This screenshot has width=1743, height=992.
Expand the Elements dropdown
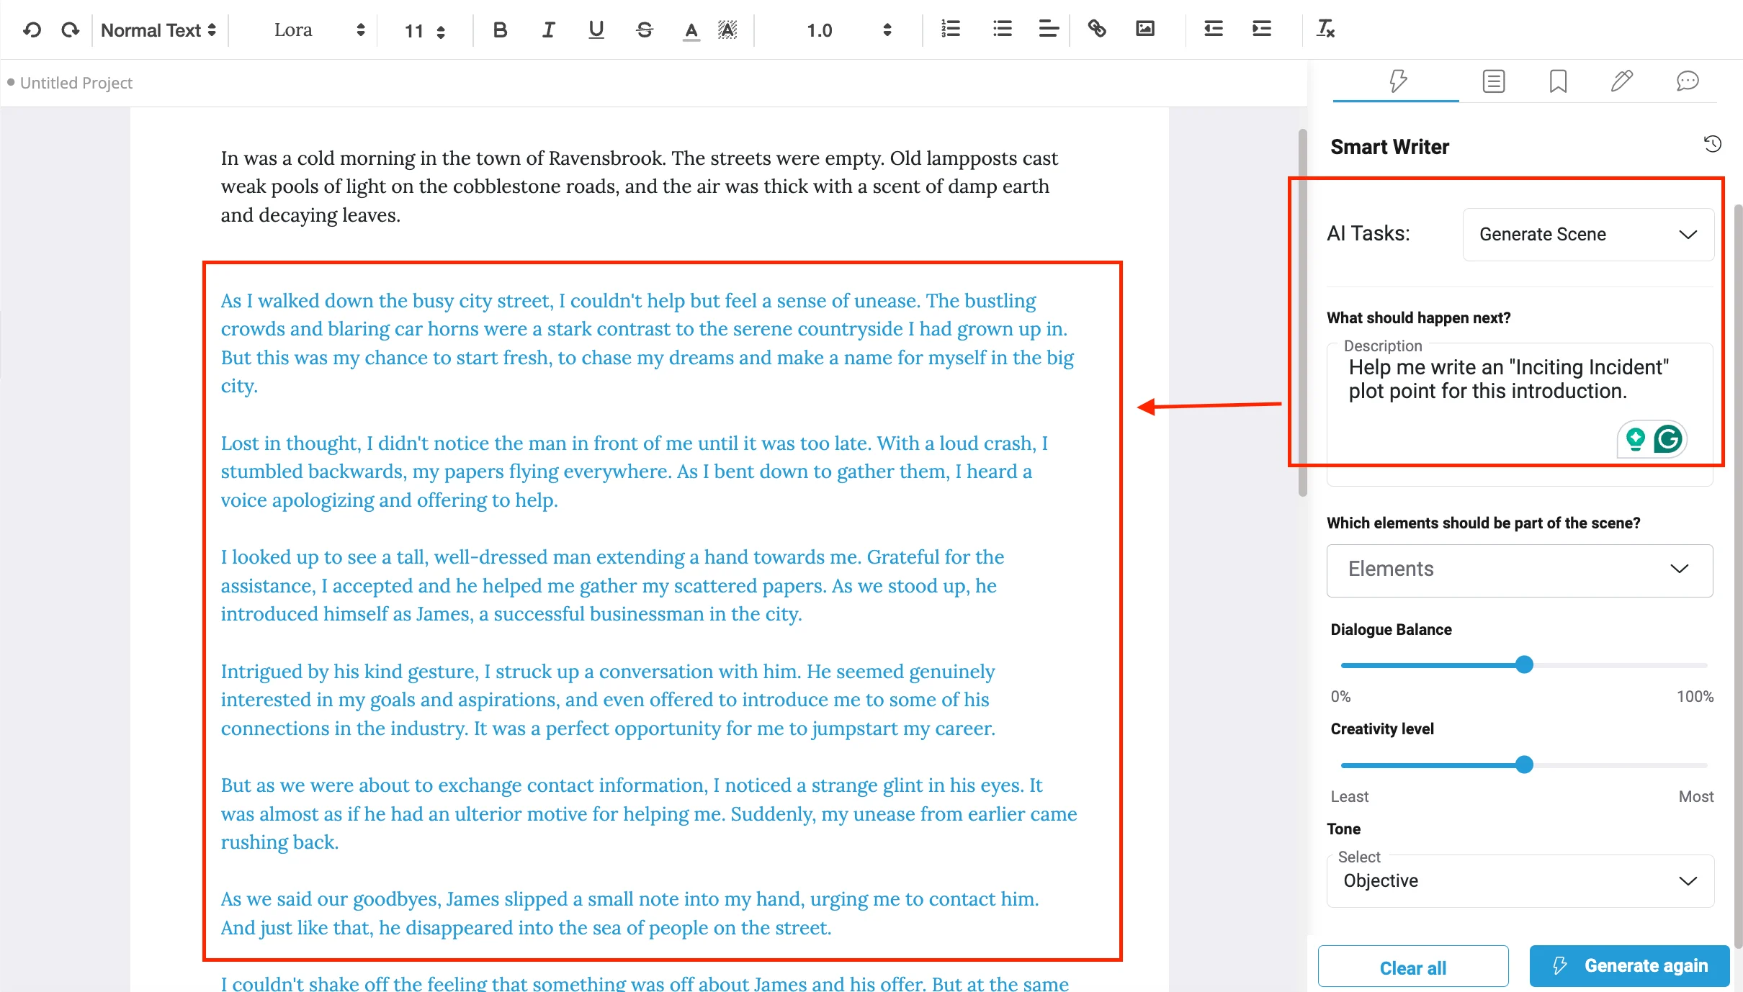pyautogui.click(x=1519, y=569)
